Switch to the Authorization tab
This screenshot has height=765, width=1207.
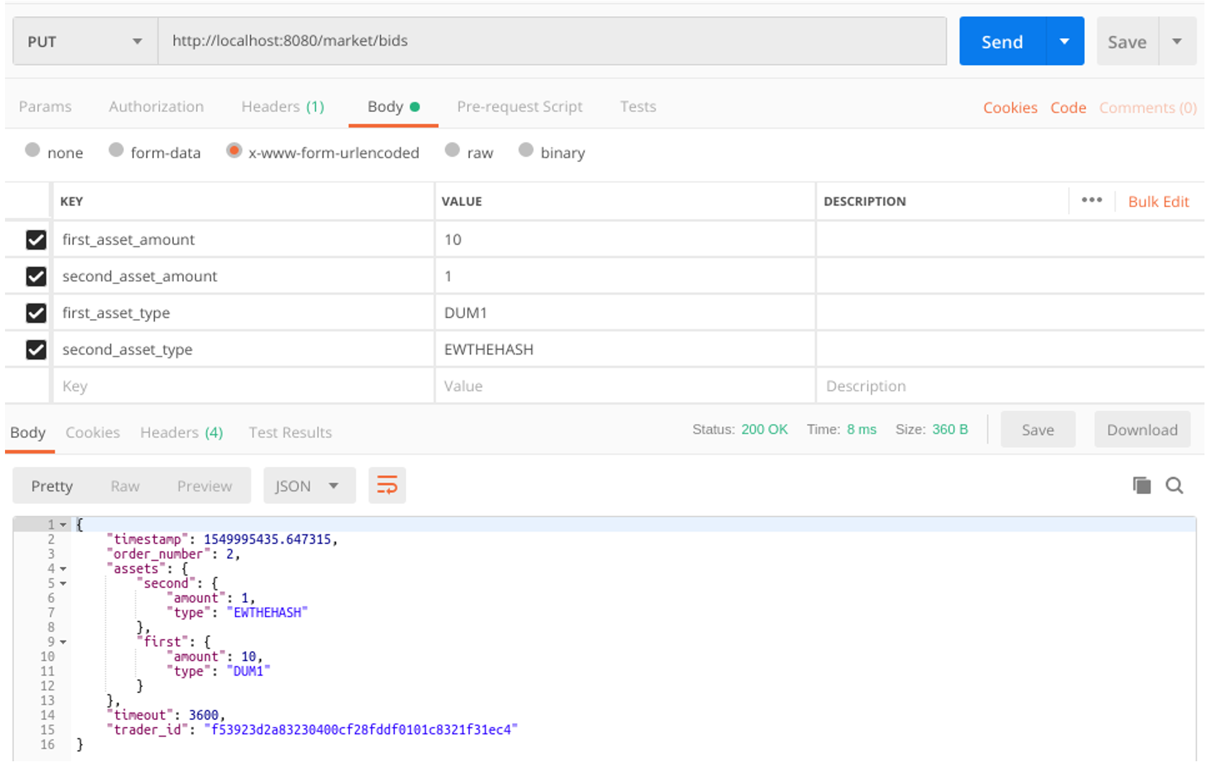click(156, 106)
